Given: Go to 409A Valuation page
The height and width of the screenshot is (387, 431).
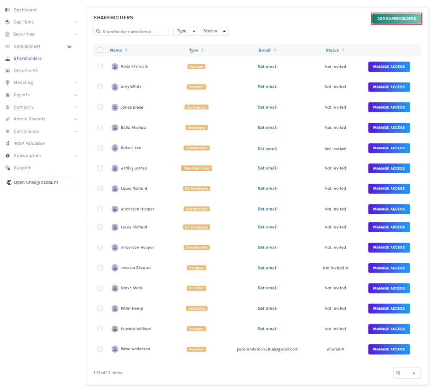Looking at the screenshot, I should coord(29,144).
